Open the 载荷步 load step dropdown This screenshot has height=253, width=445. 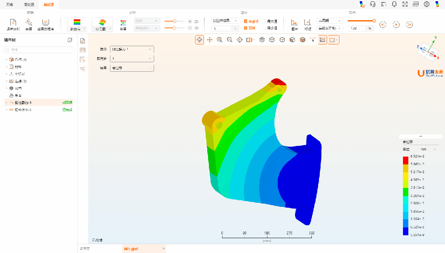click(x=132, y=59)
